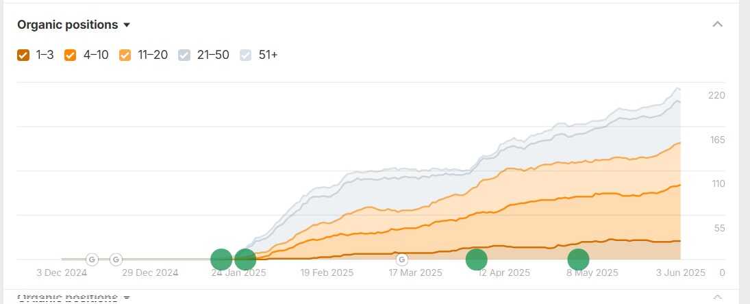
Task: Hide the 51+ positions series
Action: 246,55
